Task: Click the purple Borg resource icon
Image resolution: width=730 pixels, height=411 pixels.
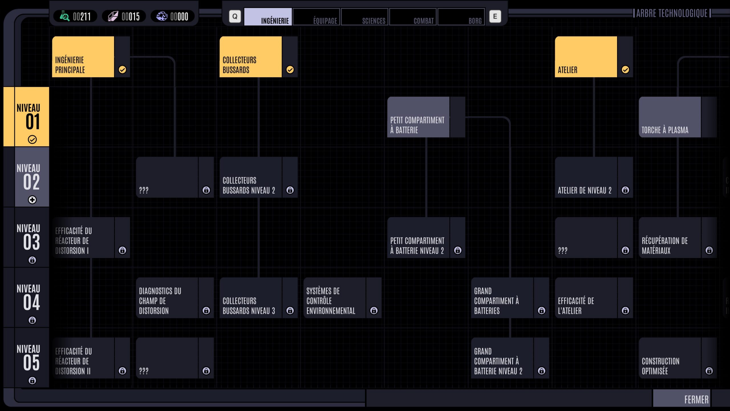Action: (x=162, y=16)
